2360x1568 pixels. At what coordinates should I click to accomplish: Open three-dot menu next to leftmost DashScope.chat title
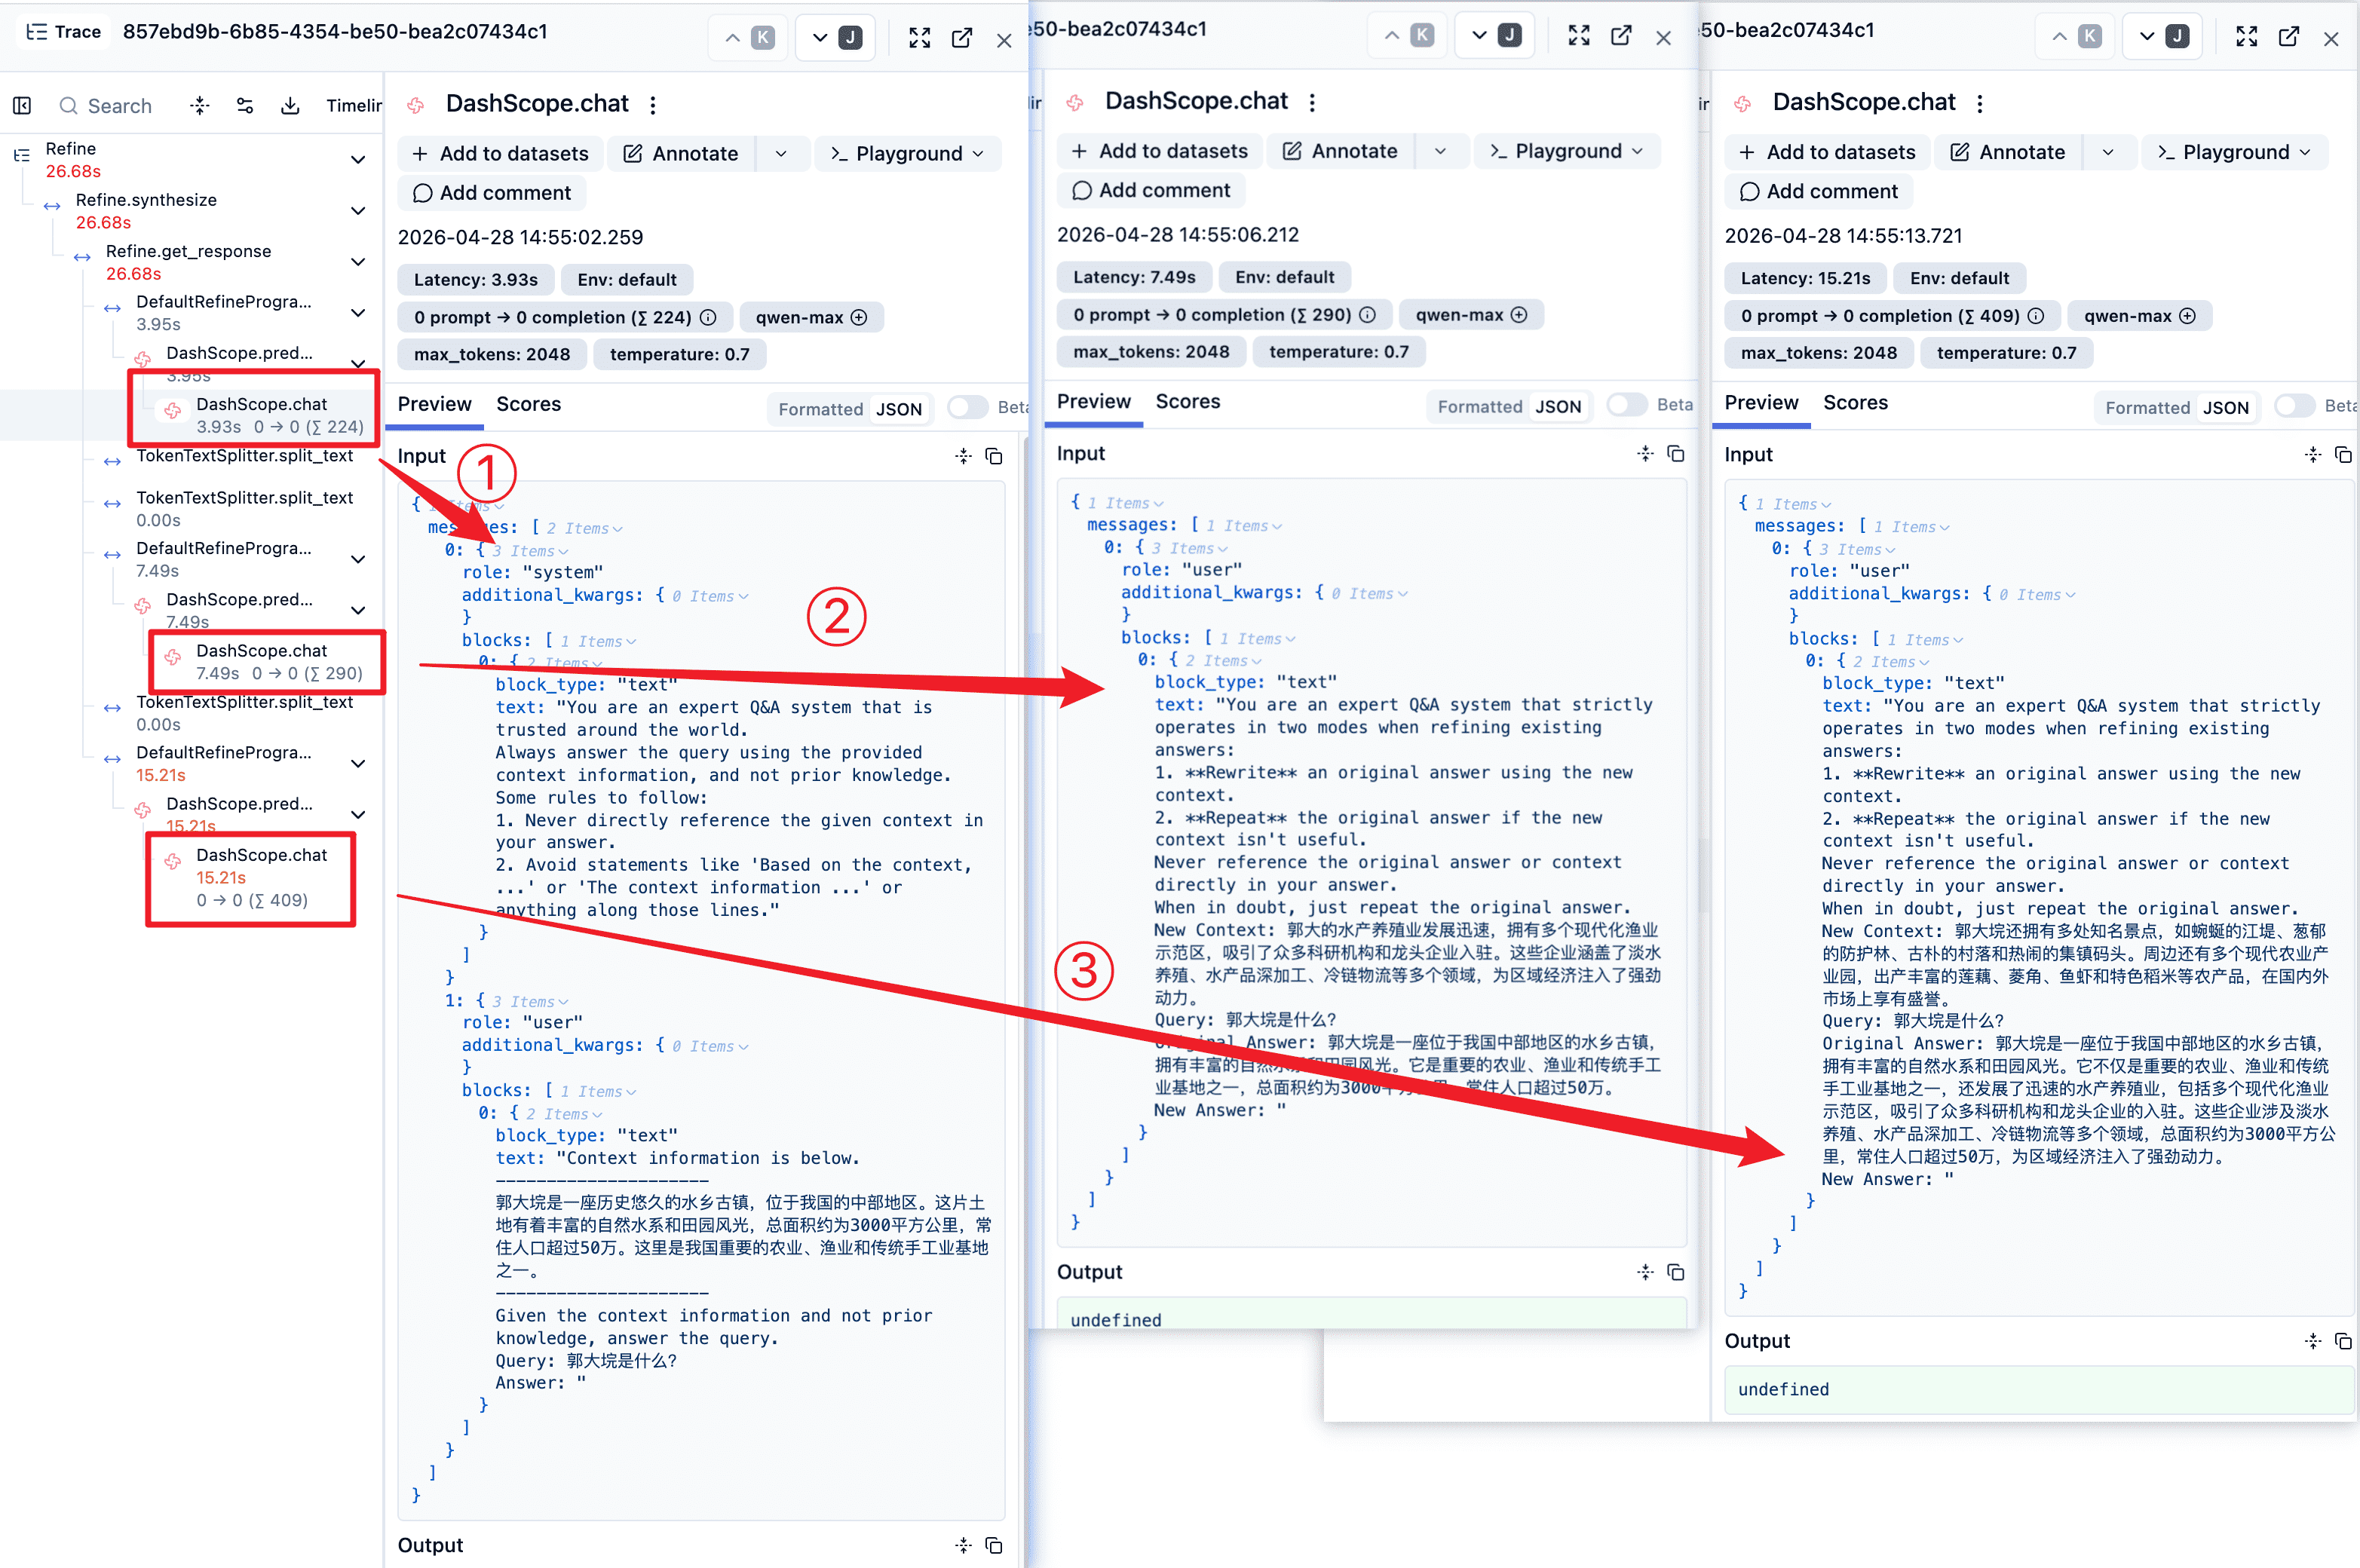point(653,104)
